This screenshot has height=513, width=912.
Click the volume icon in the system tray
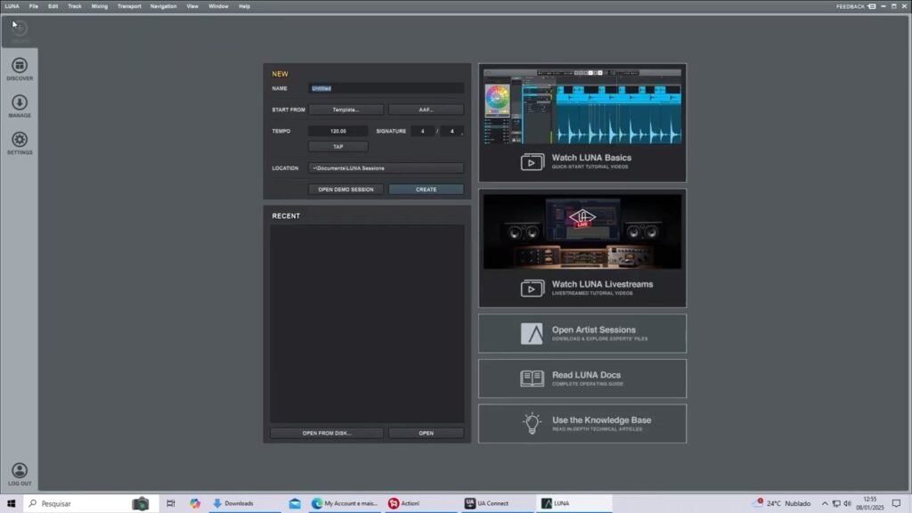[x=848, y=503]
